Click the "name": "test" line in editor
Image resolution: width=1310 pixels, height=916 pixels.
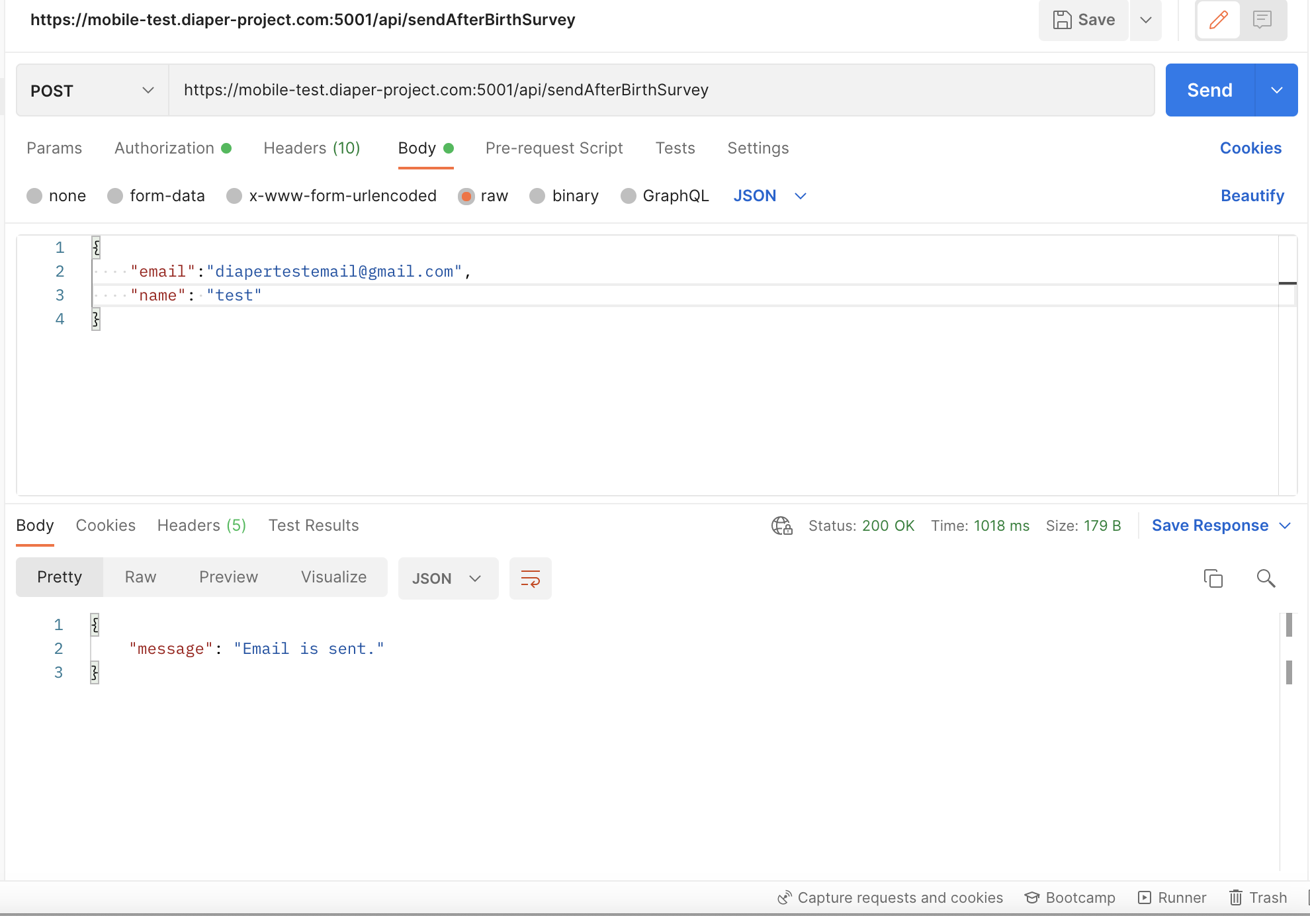pos(196,295)
